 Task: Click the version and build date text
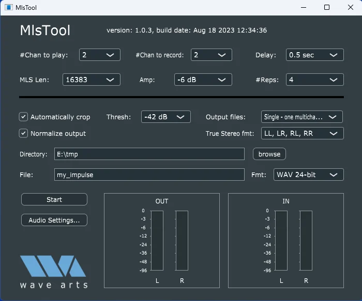click(187, 30)
